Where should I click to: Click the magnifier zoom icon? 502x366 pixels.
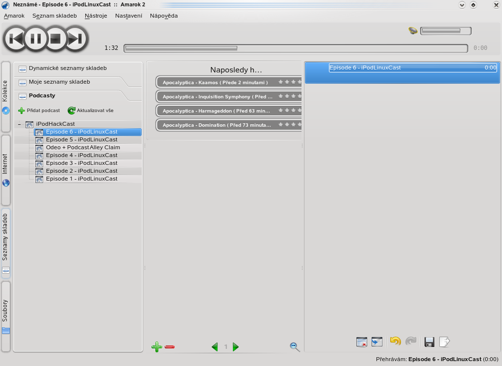tap(295, 347)
